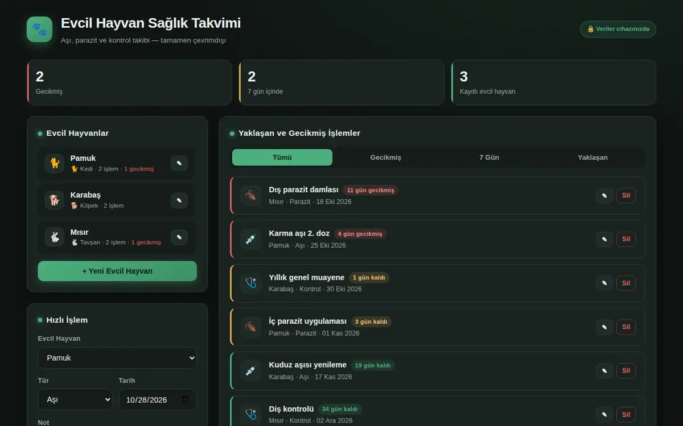This screenshot has height=426, width=683.
Task: Click the Kayıtlı evcil hayvan summary card
Action: click(554, 82)
